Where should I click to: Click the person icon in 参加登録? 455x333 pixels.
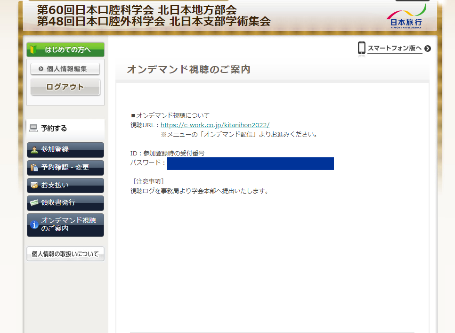click(34, 150)
